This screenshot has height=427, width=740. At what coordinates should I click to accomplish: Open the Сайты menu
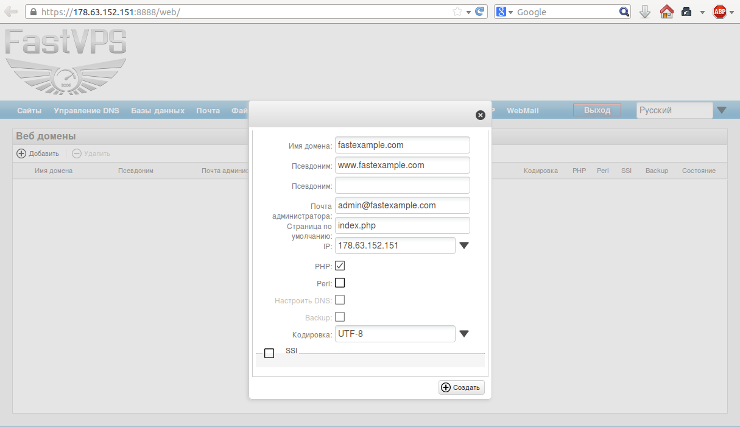click(x=29, y=111)
